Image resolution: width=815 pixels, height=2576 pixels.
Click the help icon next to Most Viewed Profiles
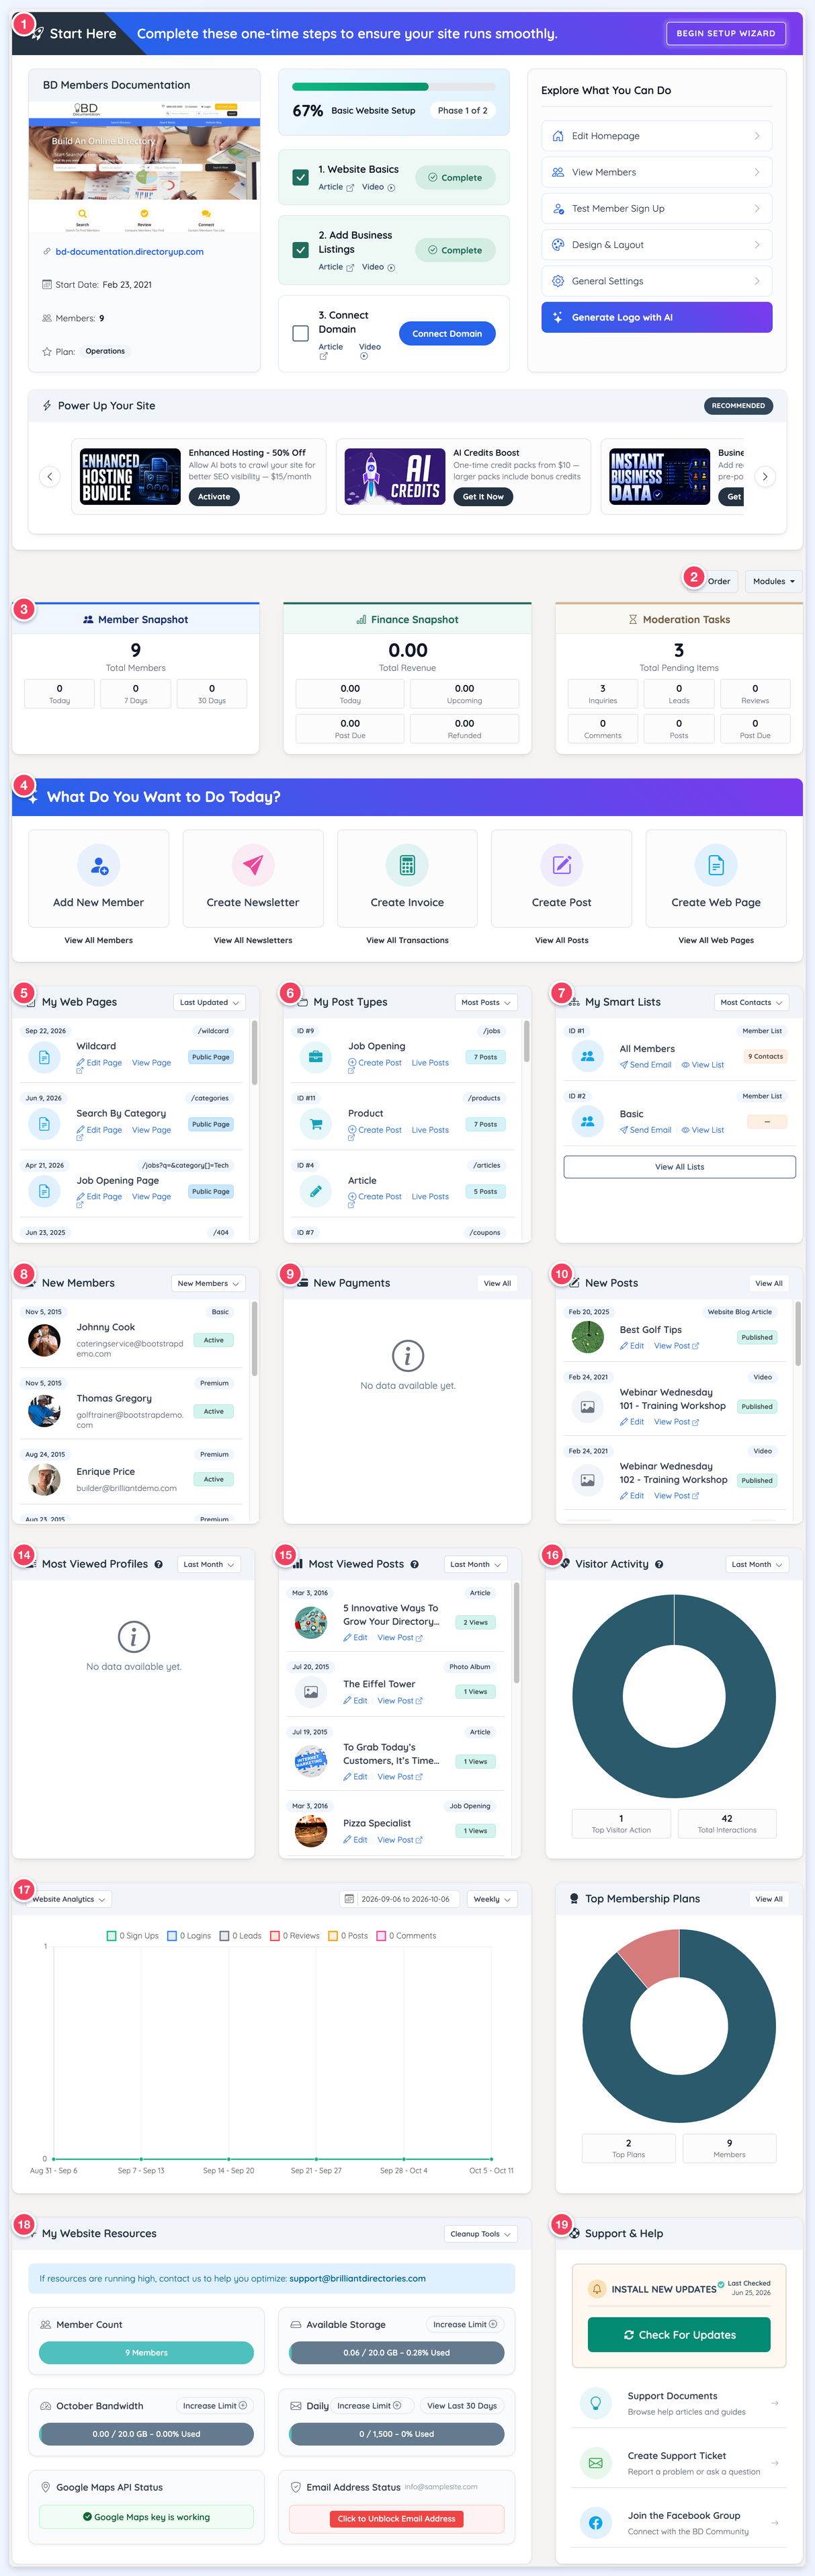click(158, 1564)
